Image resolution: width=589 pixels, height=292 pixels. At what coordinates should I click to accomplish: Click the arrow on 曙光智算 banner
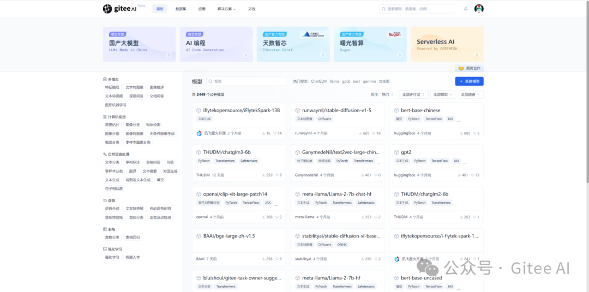pos(399,55)
